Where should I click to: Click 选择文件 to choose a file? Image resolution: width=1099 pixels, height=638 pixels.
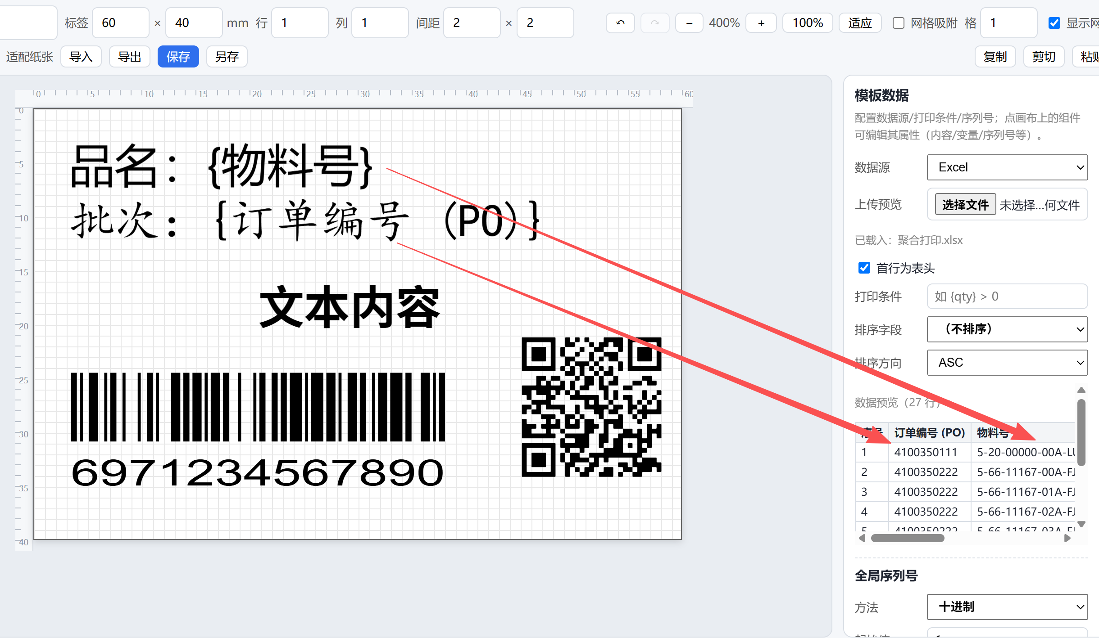pos(965,205)
